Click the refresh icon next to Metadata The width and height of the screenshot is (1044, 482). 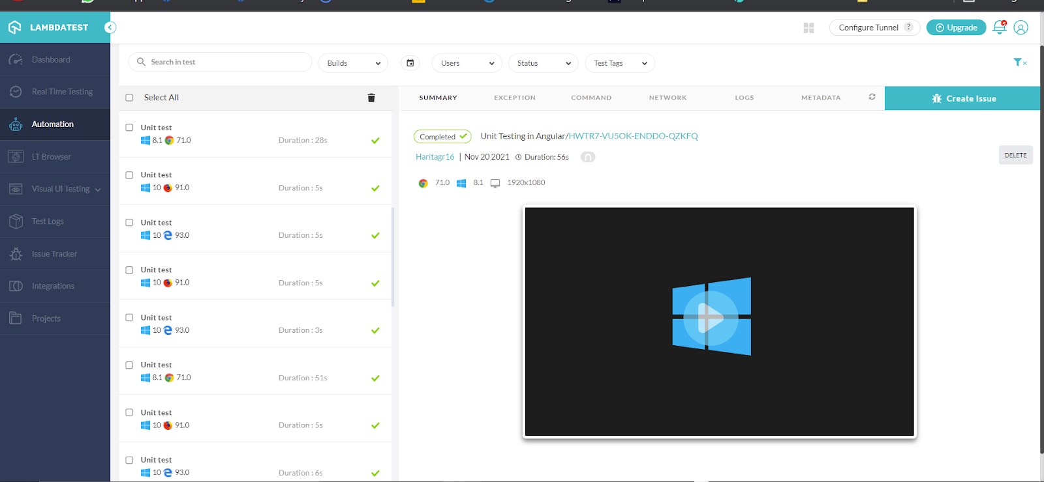(872, 97)
